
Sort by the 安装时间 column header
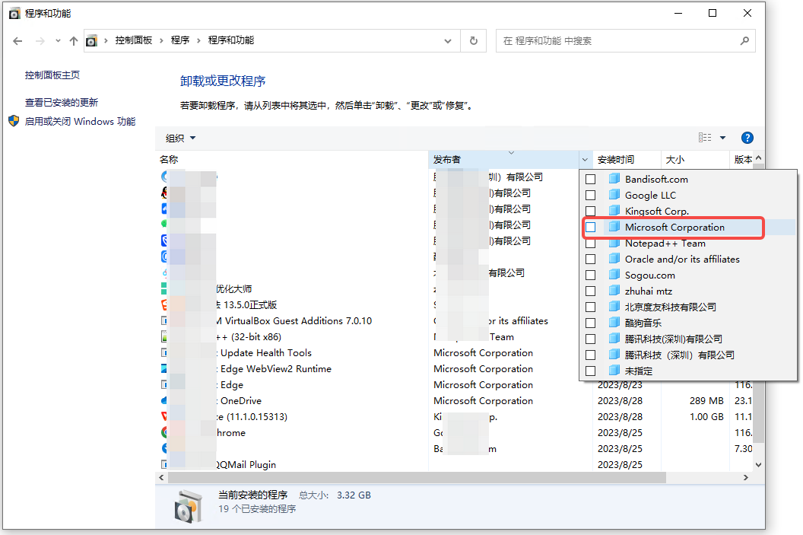click(x=627, y=159)
